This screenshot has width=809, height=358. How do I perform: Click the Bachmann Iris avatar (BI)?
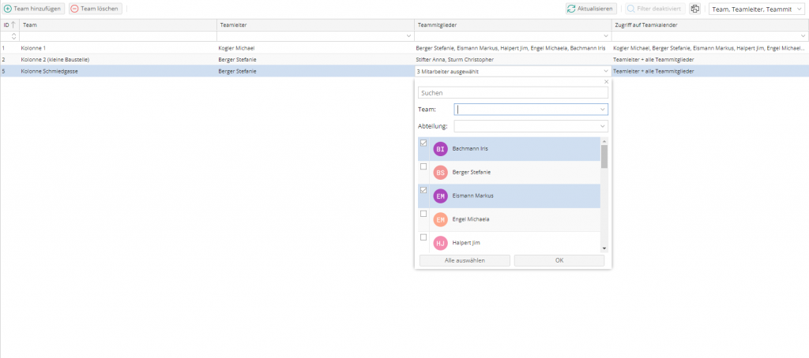441,149
